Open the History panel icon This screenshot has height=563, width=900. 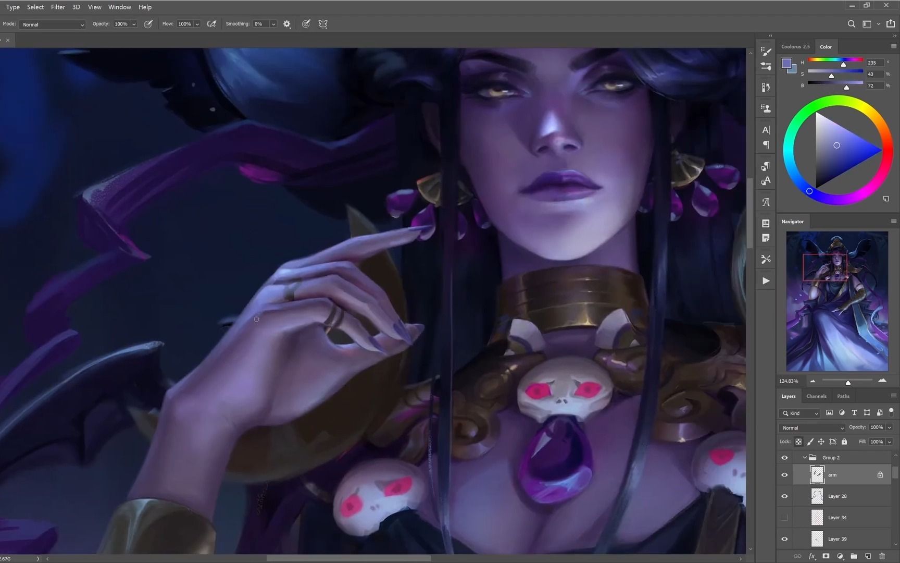[766, 88]
